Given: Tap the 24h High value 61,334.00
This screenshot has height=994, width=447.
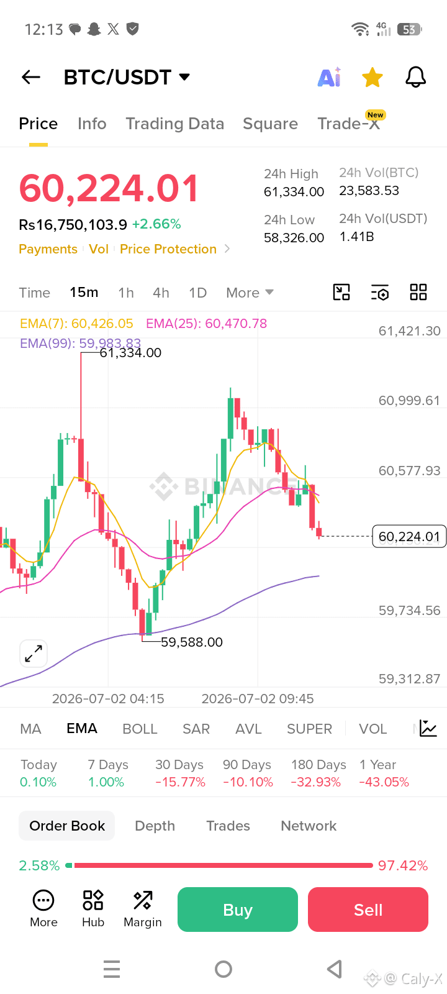Looking at the screenshot, I should [294, 192].
